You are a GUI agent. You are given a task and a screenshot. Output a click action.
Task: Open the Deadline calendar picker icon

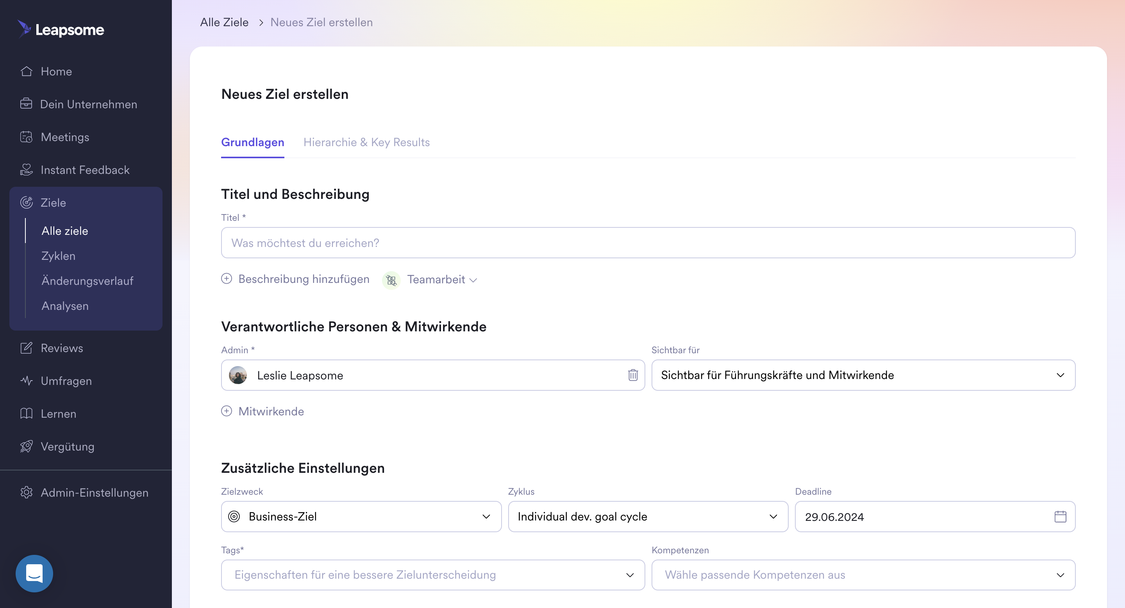click(1061, 517)
